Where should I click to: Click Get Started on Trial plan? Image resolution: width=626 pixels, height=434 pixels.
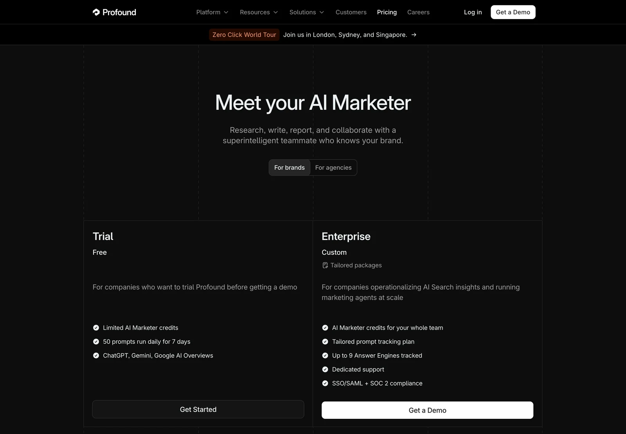[198, 409]
